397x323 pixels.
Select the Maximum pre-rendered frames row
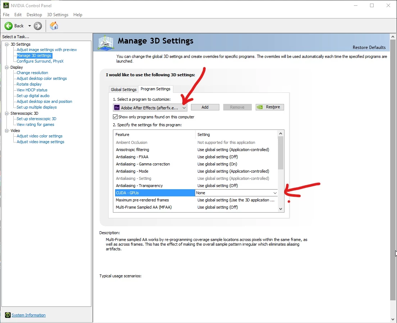[x=196, y=200]
